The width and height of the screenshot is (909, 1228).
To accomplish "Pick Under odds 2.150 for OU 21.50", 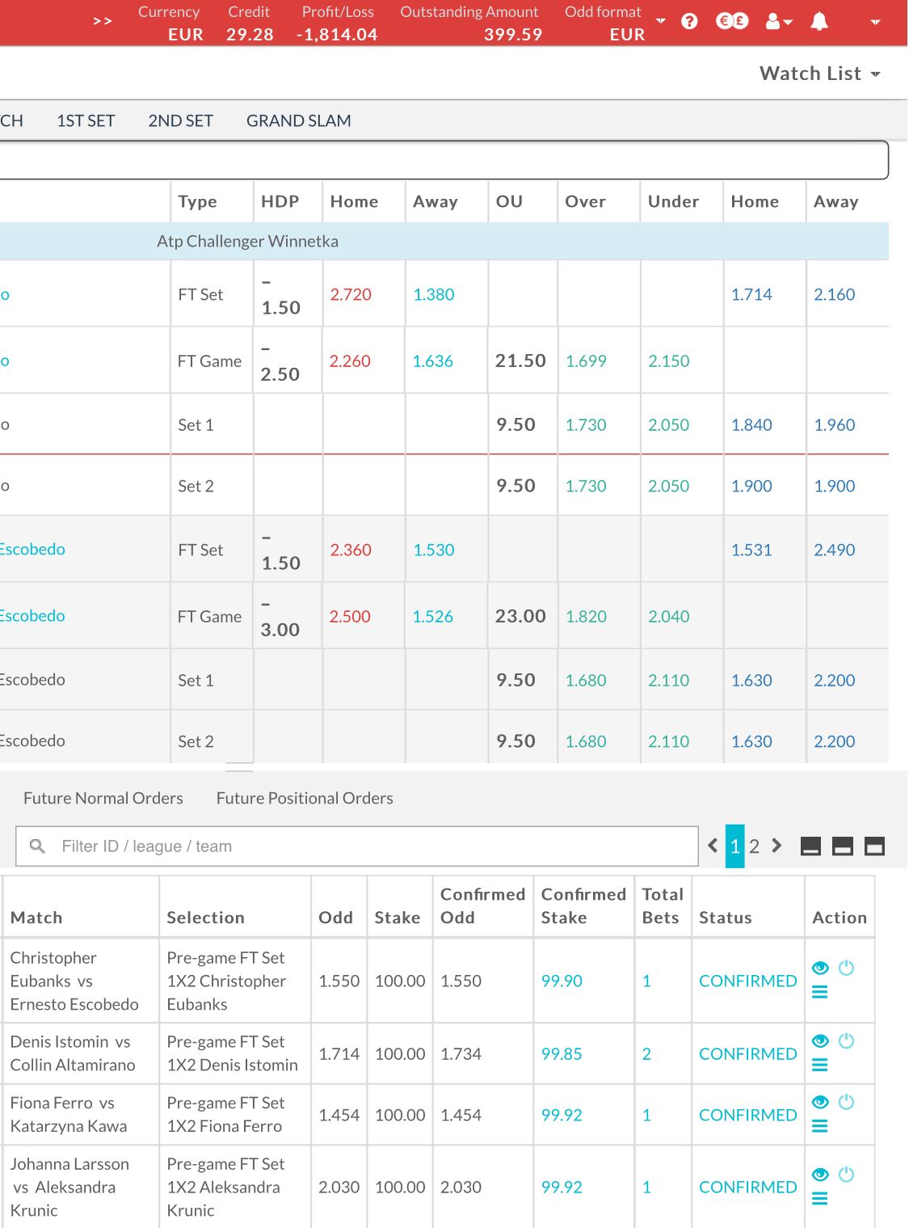I will click(669, 361).
